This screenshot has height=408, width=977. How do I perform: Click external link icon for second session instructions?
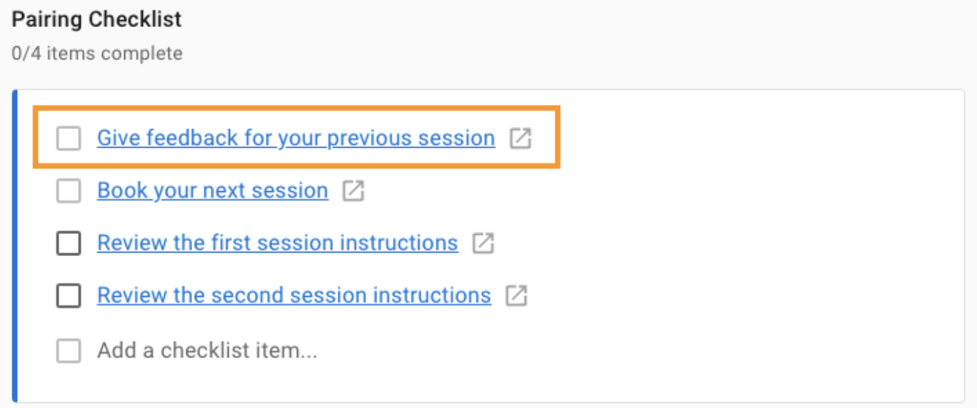pyautogui.click(x=516, y=295)
